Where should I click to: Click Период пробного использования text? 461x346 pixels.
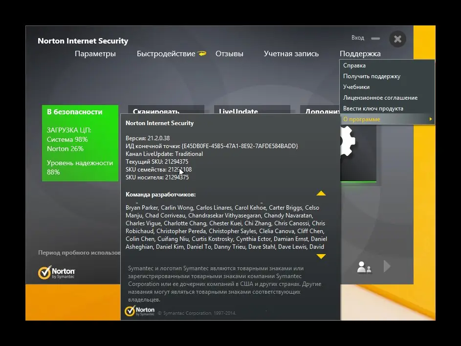point(79,253)
